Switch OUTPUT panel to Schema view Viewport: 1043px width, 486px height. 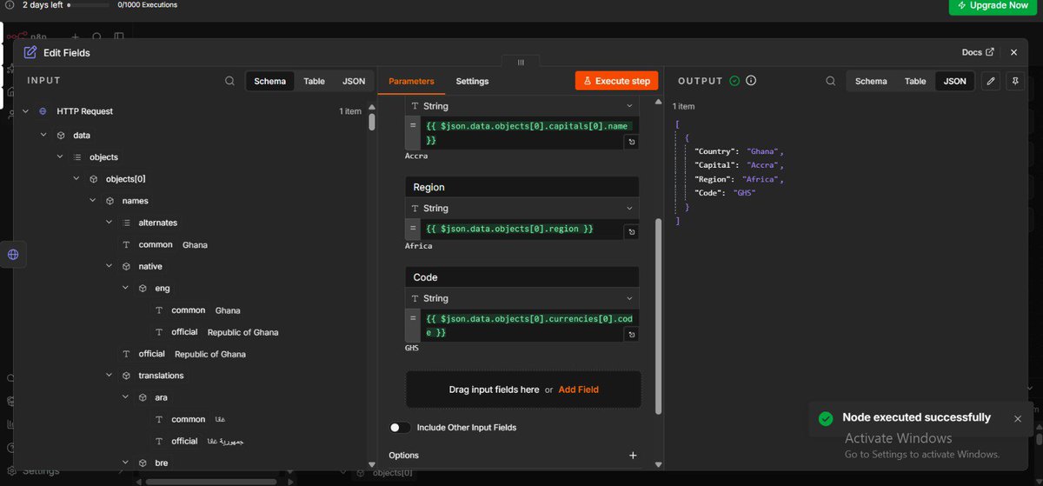pyautogui.click(x=871, y=81)
